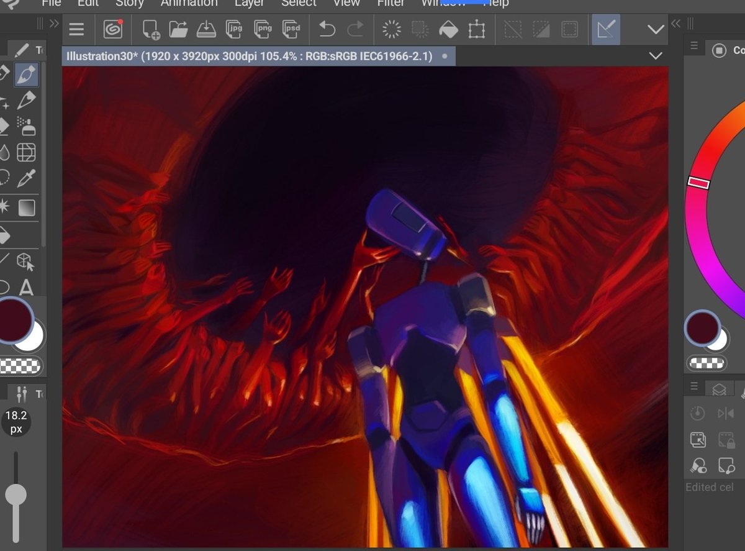Click Clear Outside Selection icon
The image size is (745, 551).
pyautogui.click(x=420, y=29)
